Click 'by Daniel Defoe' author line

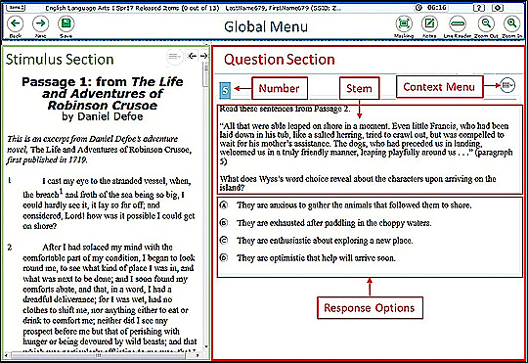103,116
